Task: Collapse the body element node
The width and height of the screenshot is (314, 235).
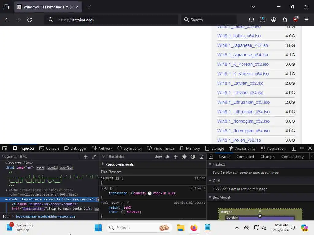Action: click(6, 200)
